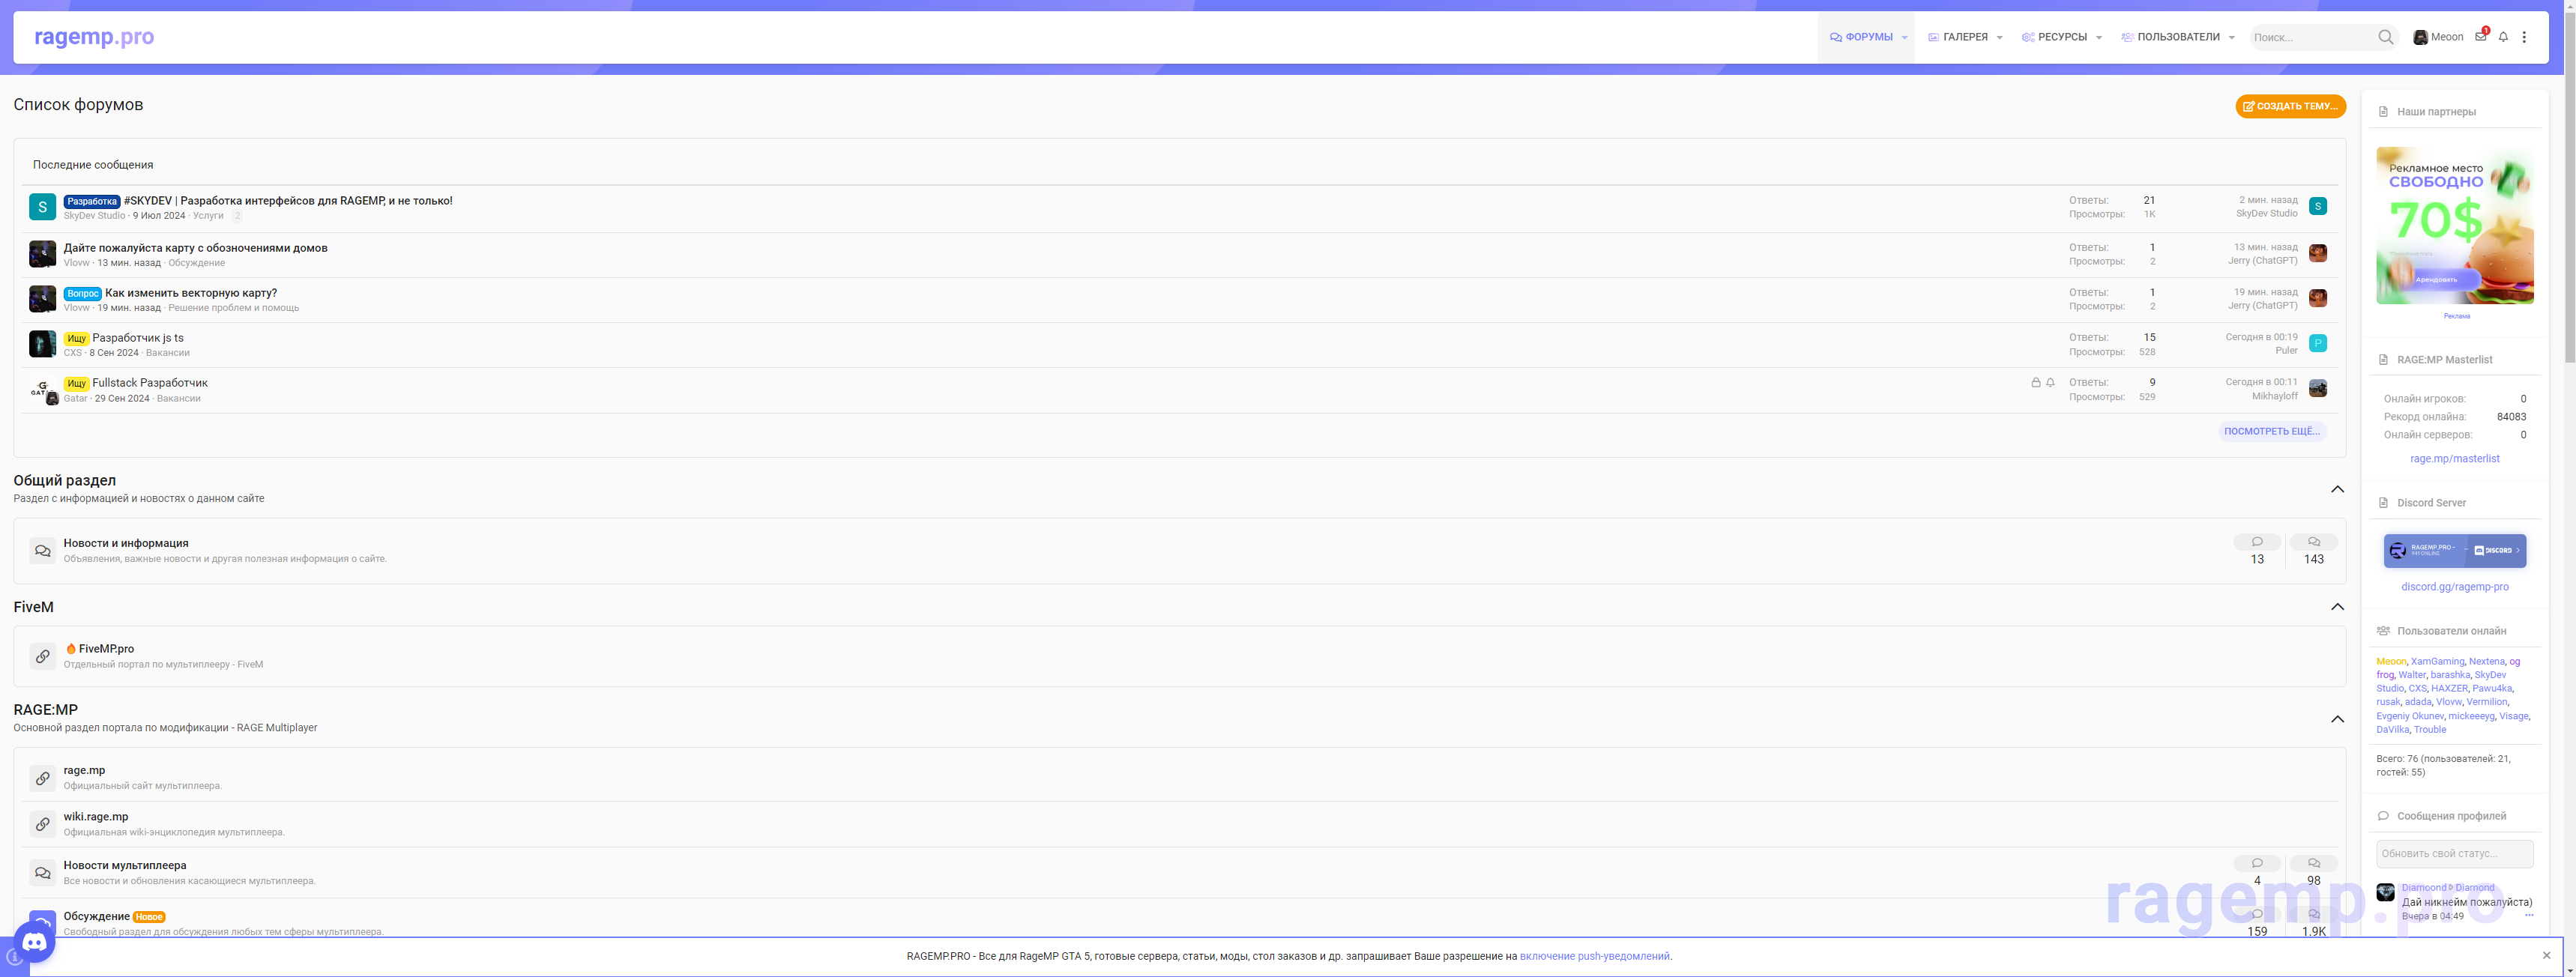Open the SkyDev Studio avatar on the first thread
Viewport: 2576px width, 977px height.
pos(42,207)
